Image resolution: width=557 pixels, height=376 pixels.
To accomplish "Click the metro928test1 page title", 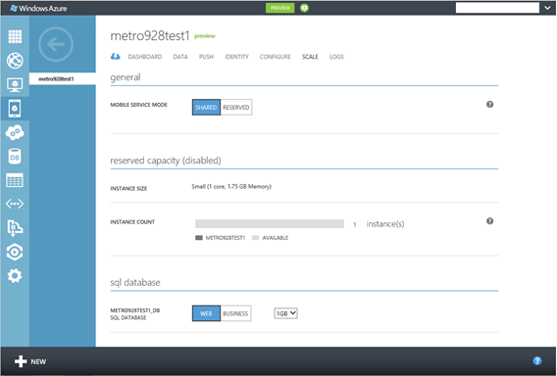I will tap(150, 36).
